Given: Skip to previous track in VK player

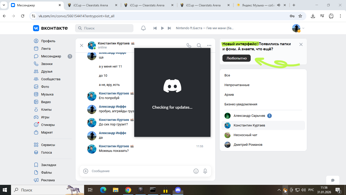Looking at the screenshot, I should click(x=155, y=28).
